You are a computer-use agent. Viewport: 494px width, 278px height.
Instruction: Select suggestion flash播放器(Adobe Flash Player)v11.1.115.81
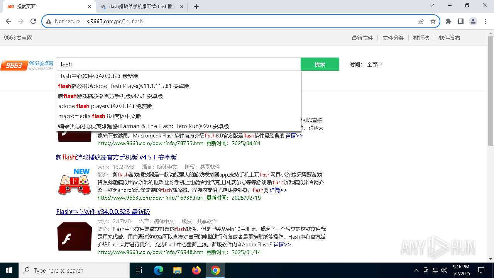click(178, 86)
